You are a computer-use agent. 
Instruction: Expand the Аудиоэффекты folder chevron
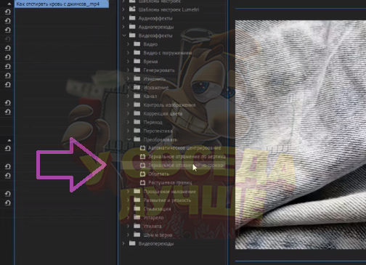click(x=123, y=18)
